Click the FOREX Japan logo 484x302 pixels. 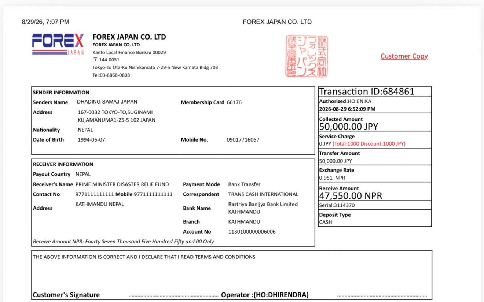(x=58, y=44)
